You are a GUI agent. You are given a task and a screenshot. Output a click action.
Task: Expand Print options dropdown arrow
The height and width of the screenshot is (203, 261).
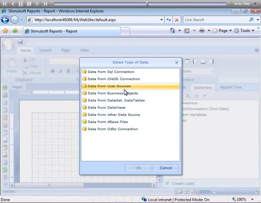tap(209, 30)
